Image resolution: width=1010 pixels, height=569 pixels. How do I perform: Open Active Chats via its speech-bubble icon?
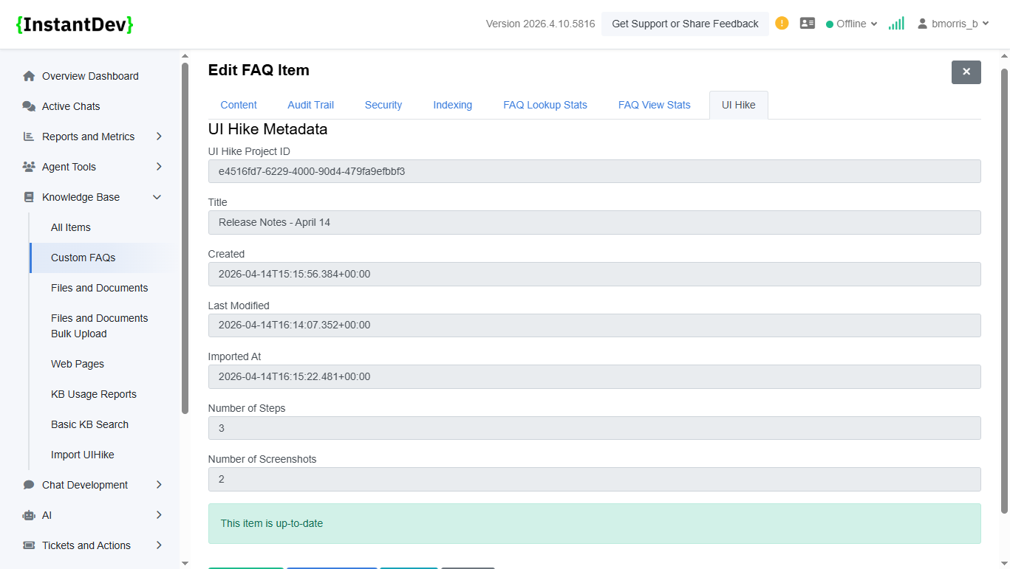28,106
